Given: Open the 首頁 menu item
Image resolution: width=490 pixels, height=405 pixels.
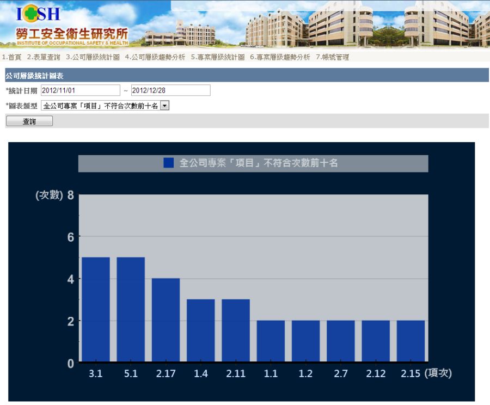Looking at the screenshot, I should pyautogui.click(x=11, y=57).
